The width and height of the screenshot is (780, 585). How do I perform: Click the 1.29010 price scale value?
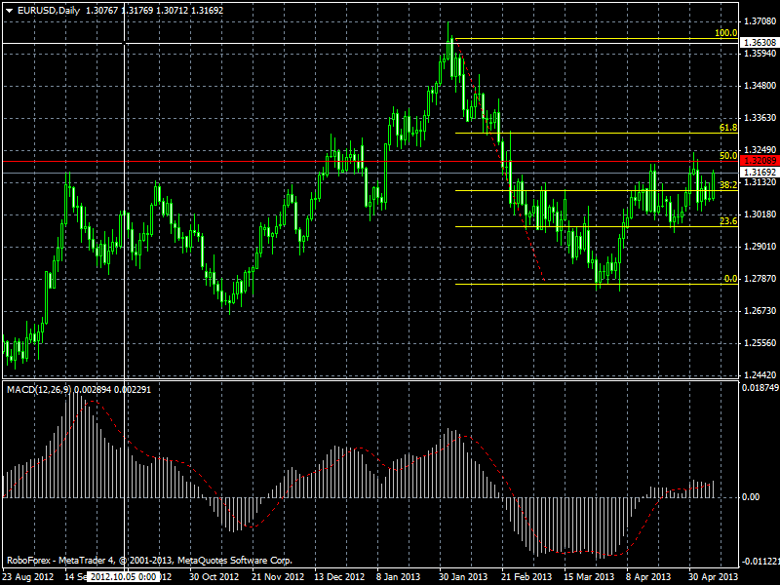click(760, 247)
